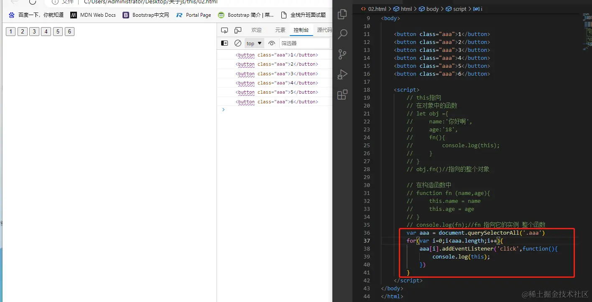Open the Explorer view in VS Code
Viewport: 592px width, 302px height.
pos(342,14)
